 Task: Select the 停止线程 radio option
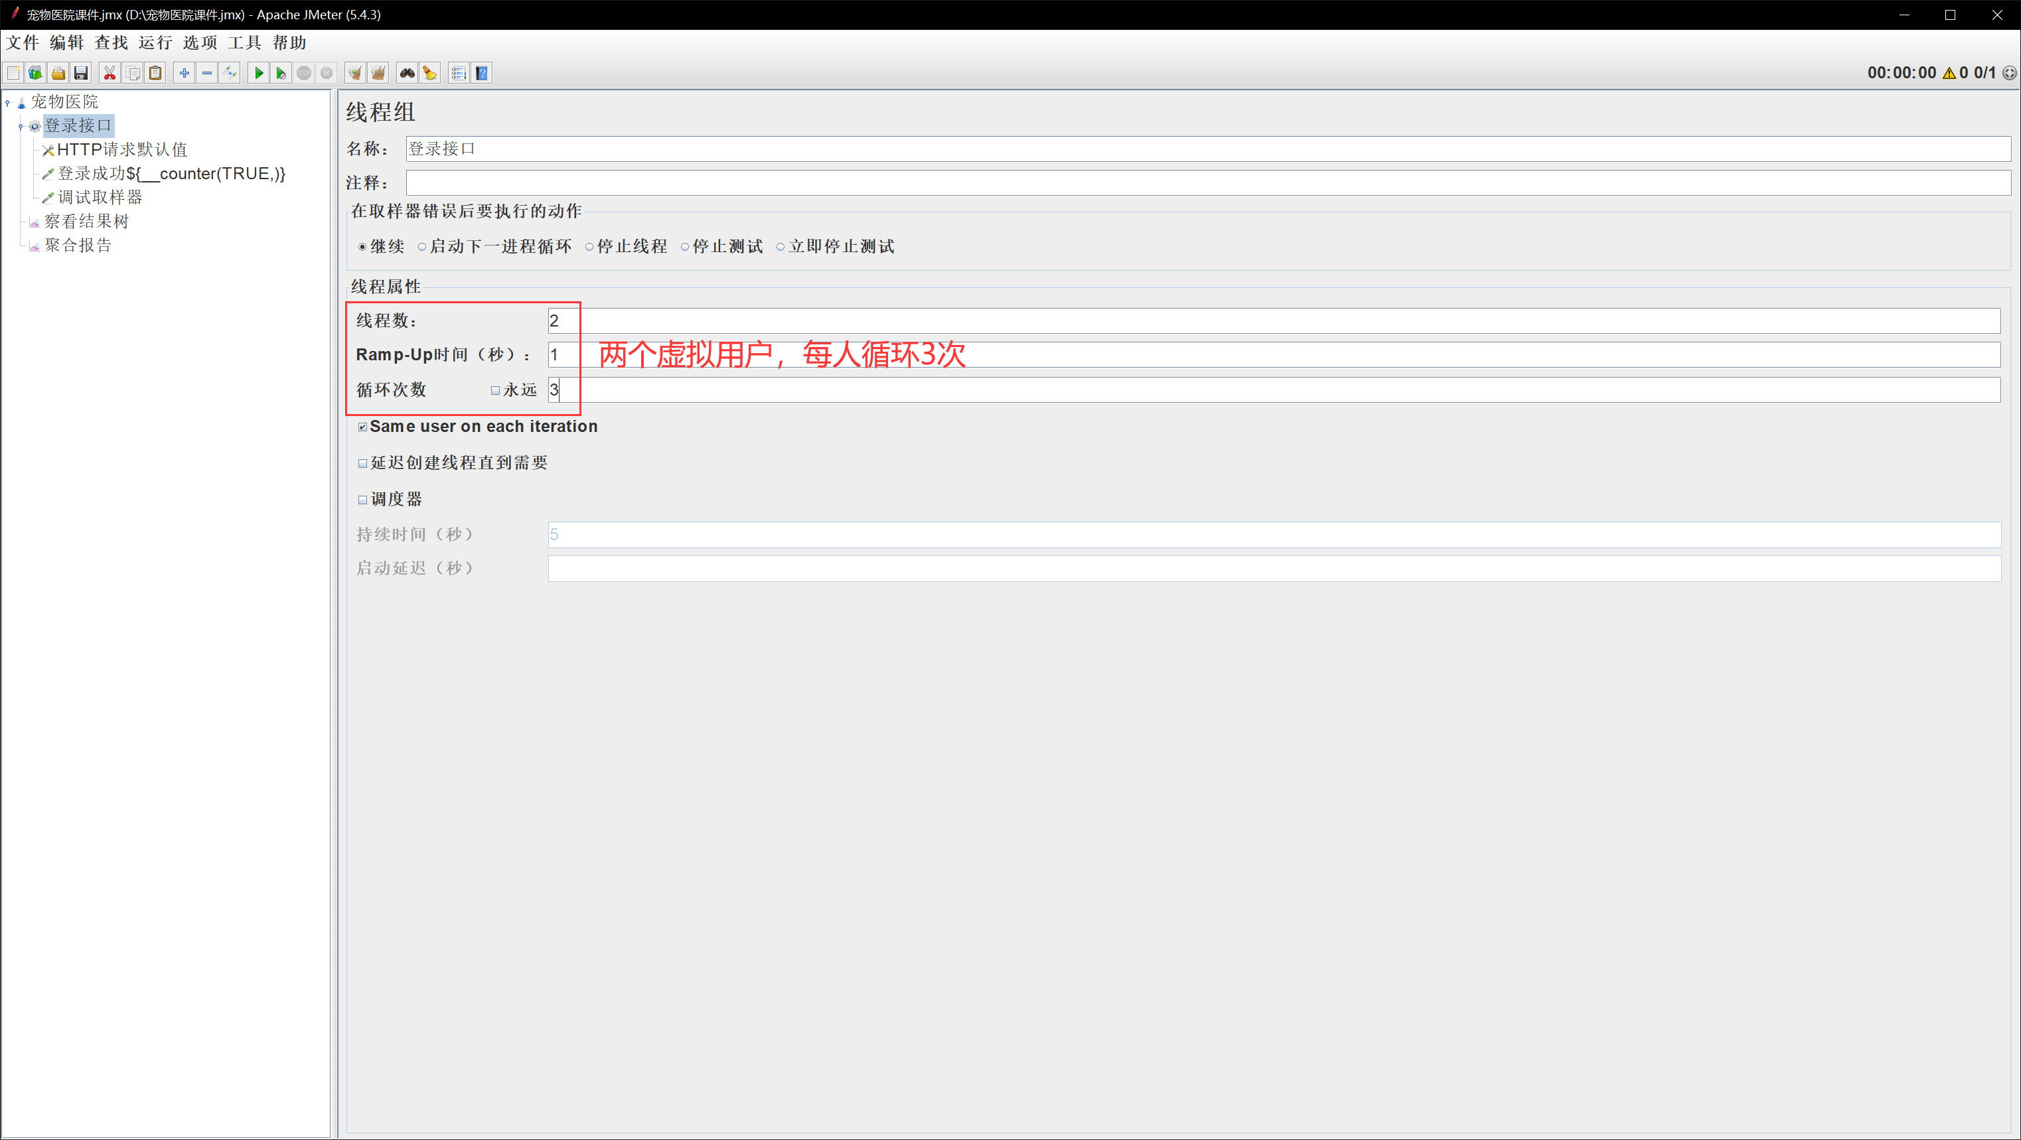[x=589, y=247]
